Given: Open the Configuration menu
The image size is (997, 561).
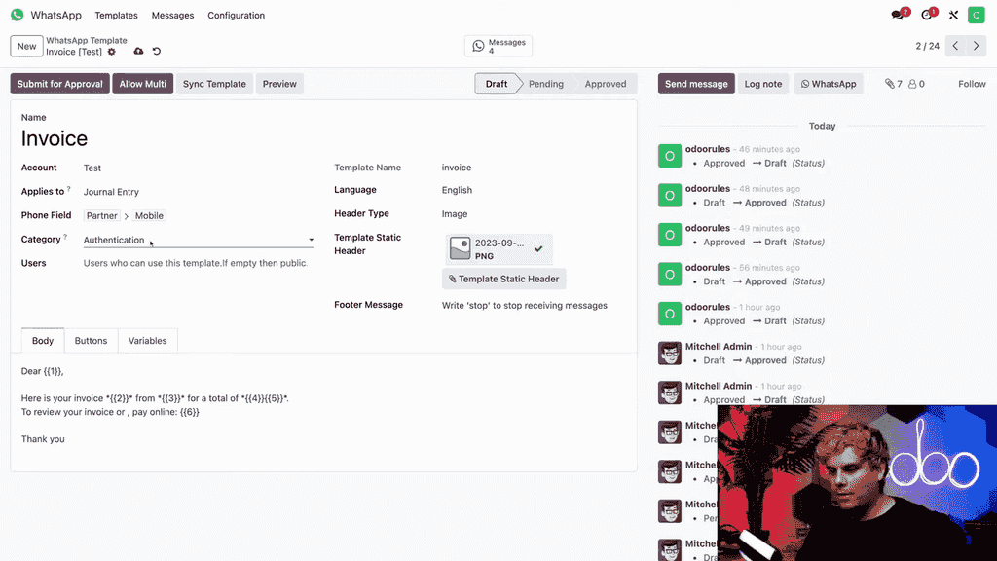Looking at the screenshot, I should click(236, 16).
